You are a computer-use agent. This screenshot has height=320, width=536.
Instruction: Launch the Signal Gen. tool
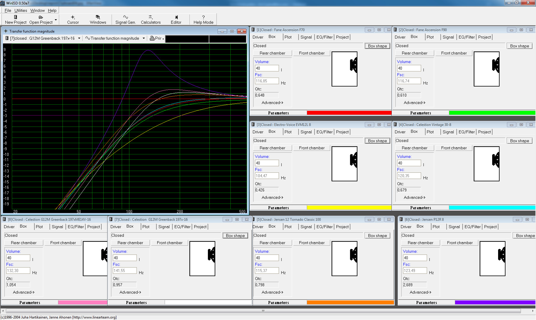126,20
